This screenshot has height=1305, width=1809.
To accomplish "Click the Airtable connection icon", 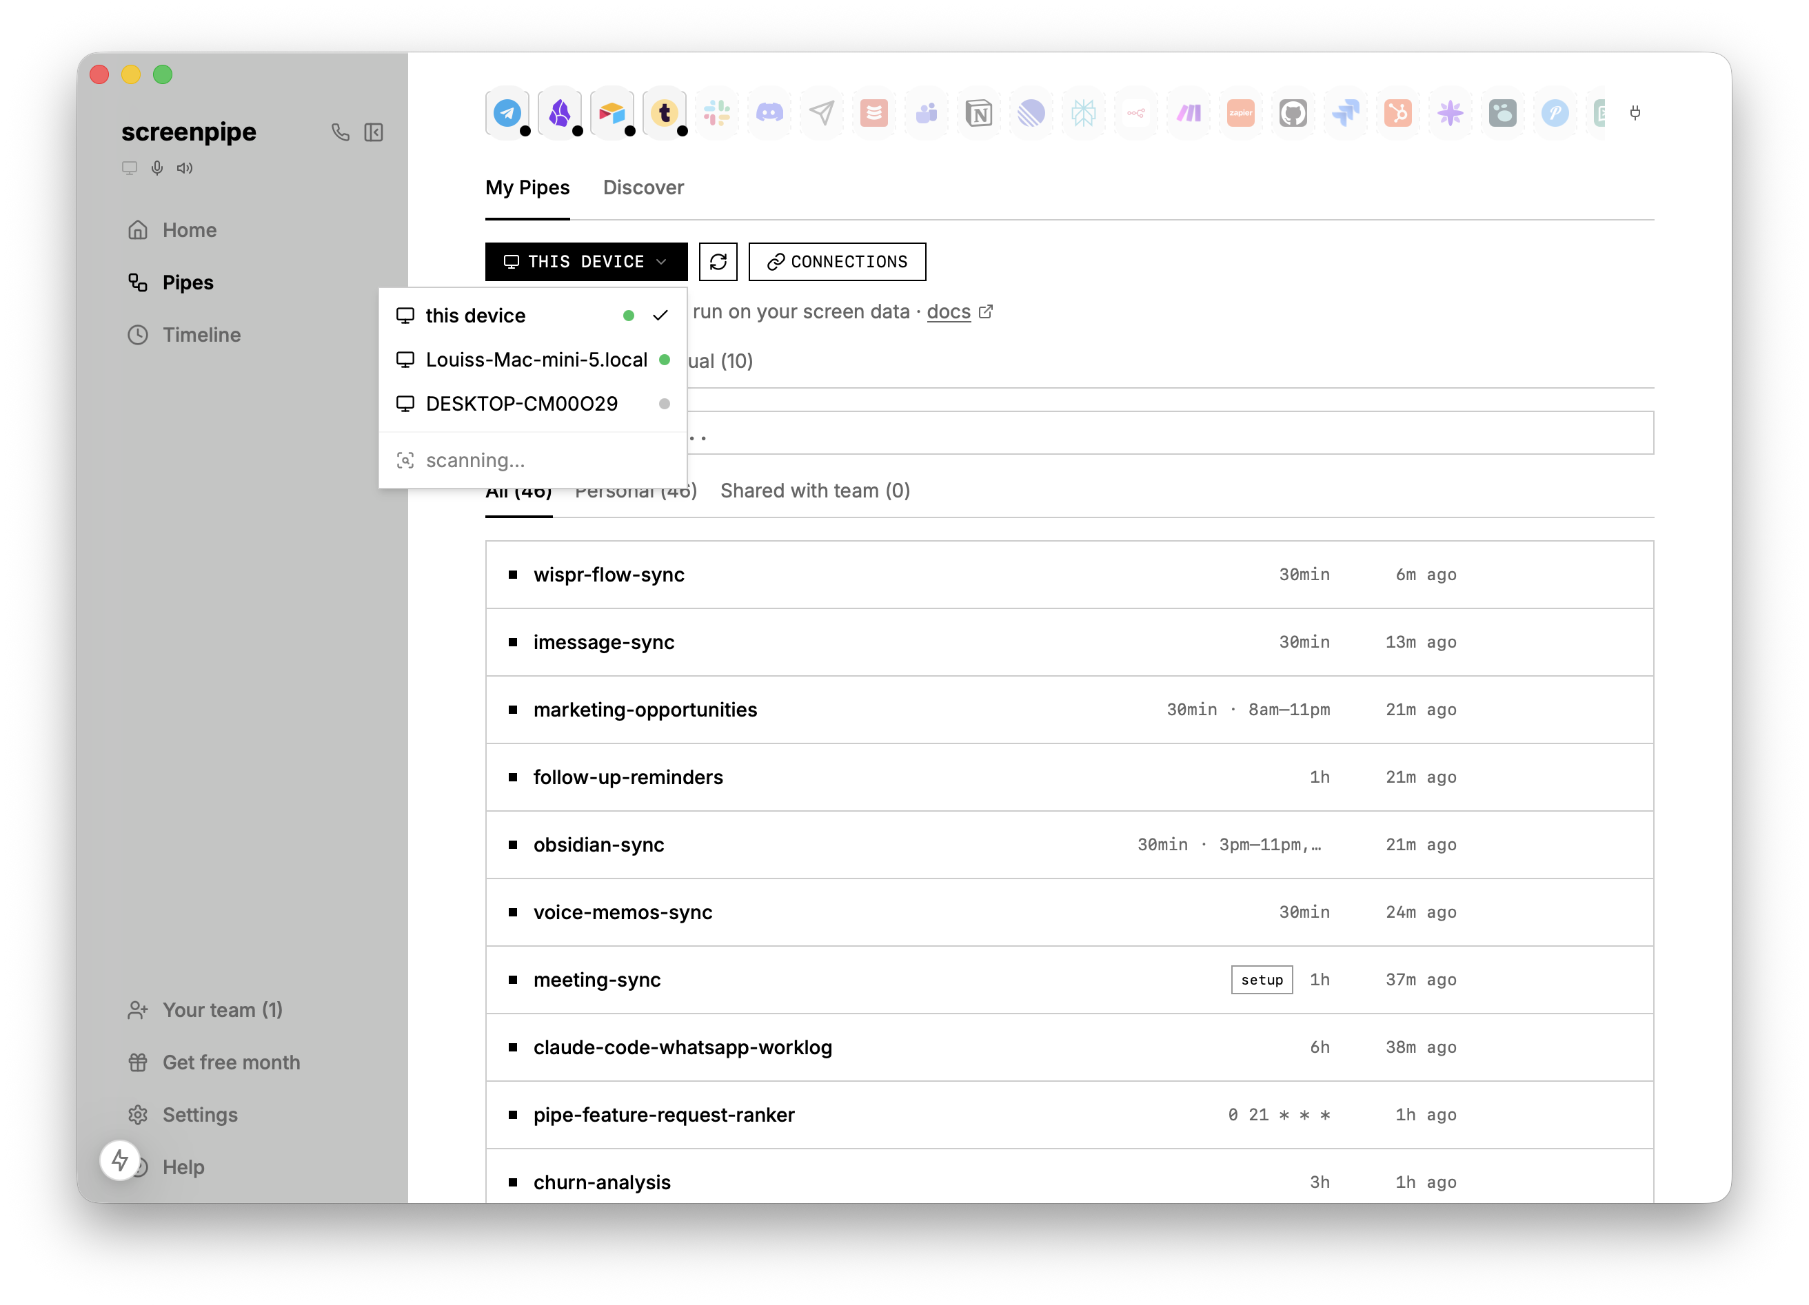I will [612, 112].
